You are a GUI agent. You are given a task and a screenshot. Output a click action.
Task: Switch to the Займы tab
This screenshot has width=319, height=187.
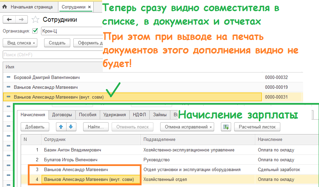pyautogui.click(x=160, y=115)
